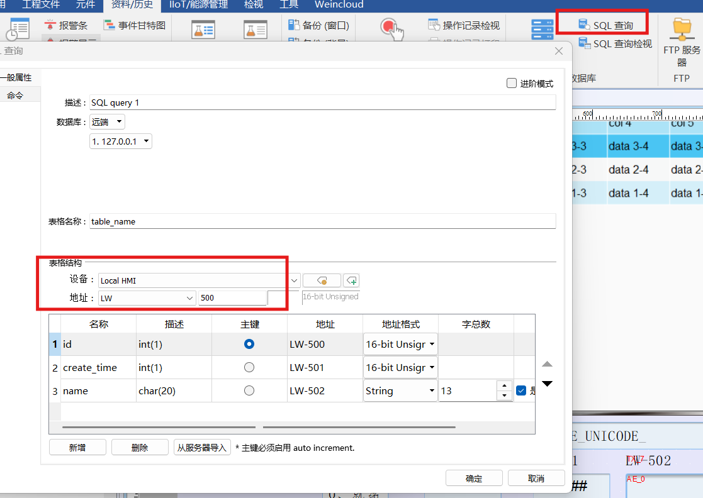The height and width of the screenshot is (498, 703).
Task: Decrease the 字总数 value 13
Action: coord(504,396)
